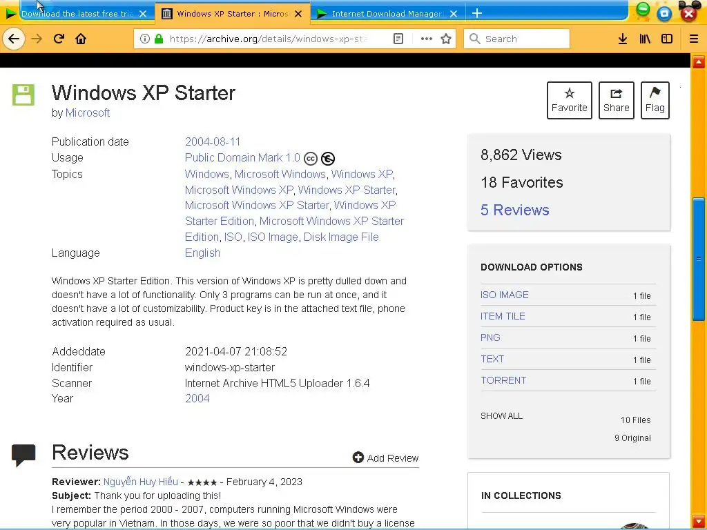Click the 8,862 Views text

pyautogui.click(x=521, y=155)
